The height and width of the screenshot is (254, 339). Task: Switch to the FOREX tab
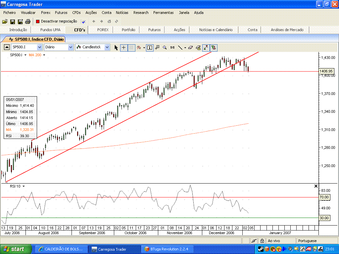tap(103, 29)
